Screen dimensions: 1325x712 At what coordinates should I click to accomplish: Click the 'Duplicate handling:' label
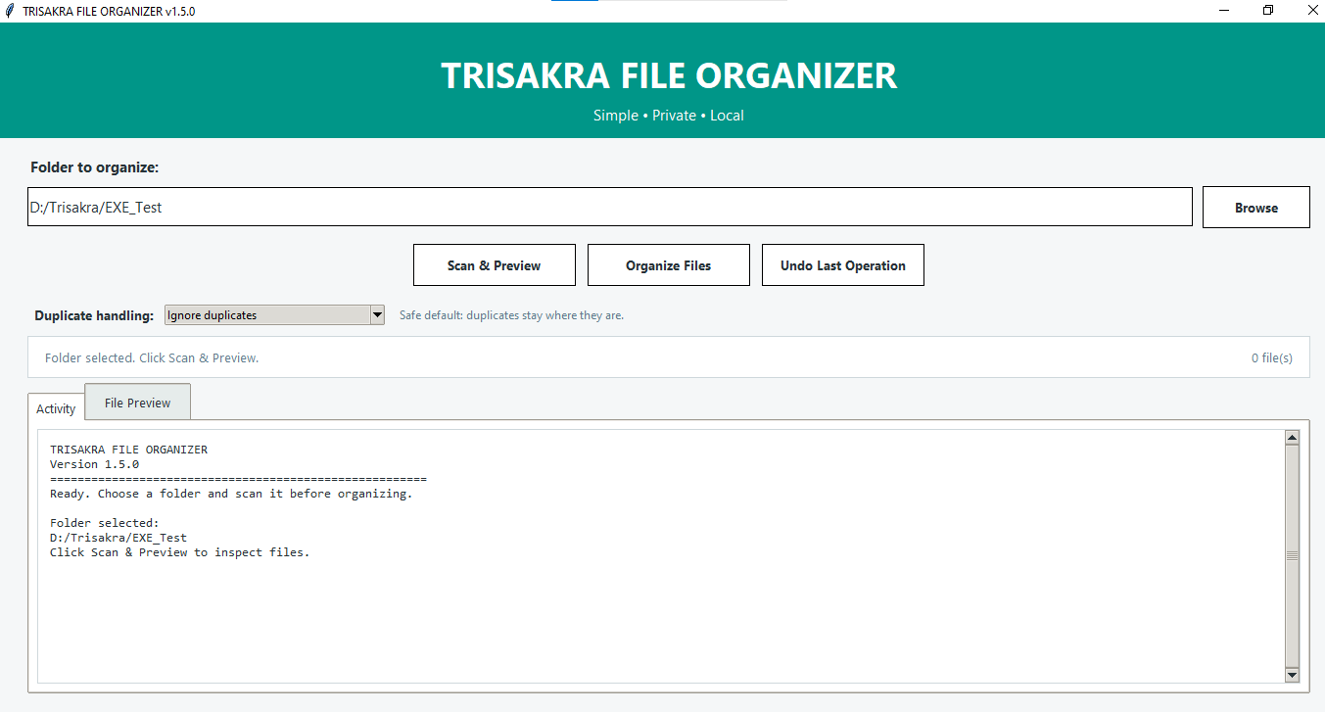click(94, 315)
